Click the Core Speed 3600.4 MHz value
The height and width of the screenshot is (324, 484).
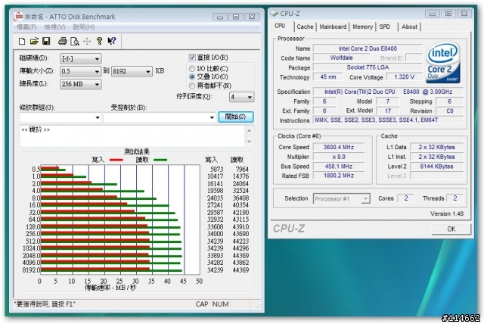click(x=339, y=147)
